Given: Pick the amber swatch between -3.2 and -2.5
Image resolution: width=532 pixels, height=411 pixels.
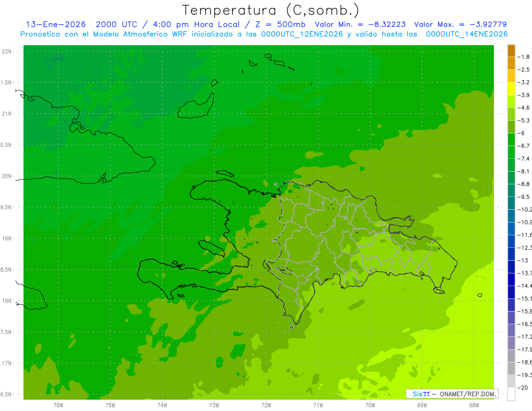Looking at the screenshot, I should coord(511,76).
